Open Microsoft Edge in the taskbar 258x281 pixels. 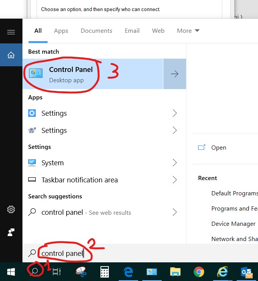(129, 271)
